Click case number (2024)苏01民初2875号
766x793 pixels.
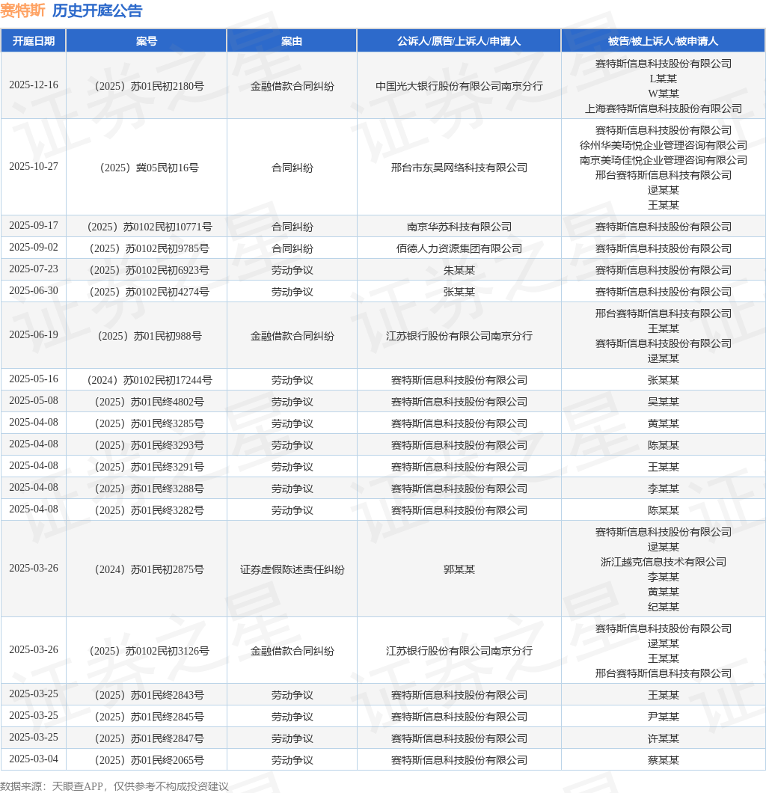[150, 569]
